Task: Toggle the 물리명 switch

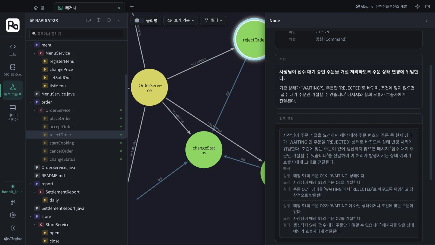Action: 139,20
